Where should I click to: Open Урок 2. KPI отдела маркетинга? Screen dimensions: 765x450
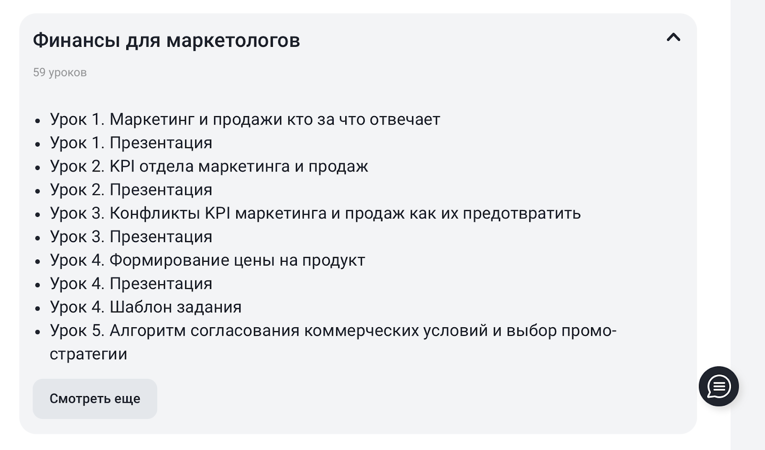(x=209, y=166)
